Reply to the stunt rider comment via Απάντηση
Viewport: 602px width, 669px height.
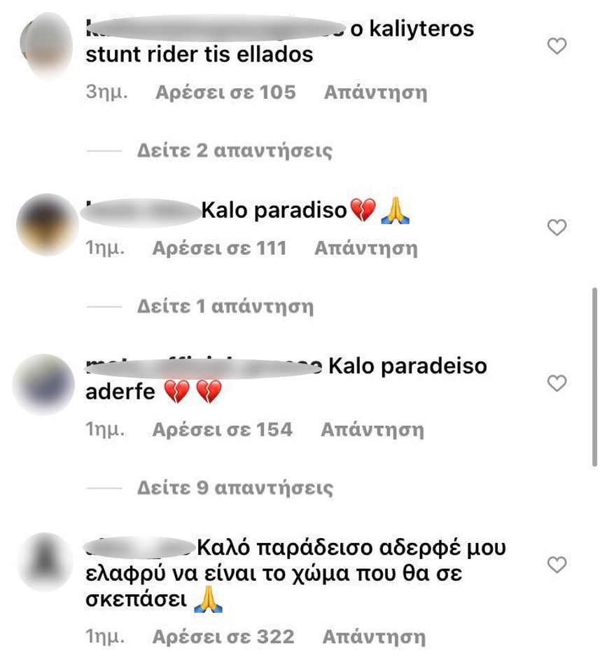tap(376, 92)
